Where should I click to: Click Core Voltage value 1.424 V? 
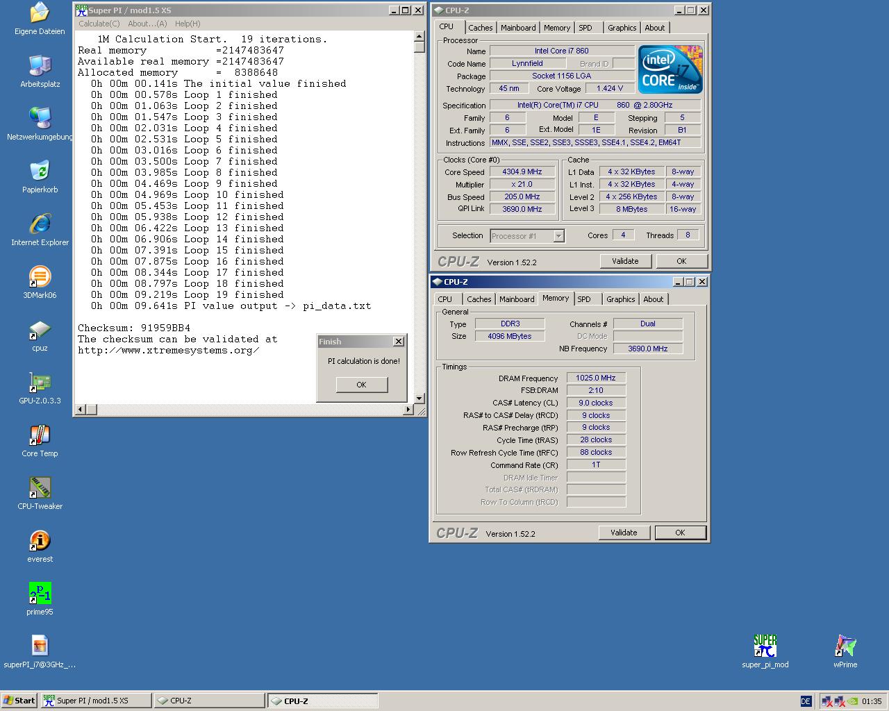[x=609, y=88]
